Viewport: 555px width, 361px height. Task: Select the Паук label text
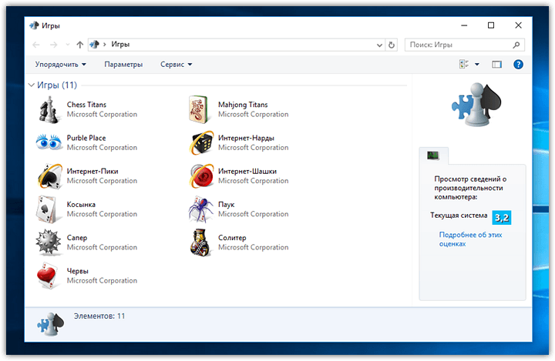227,205
